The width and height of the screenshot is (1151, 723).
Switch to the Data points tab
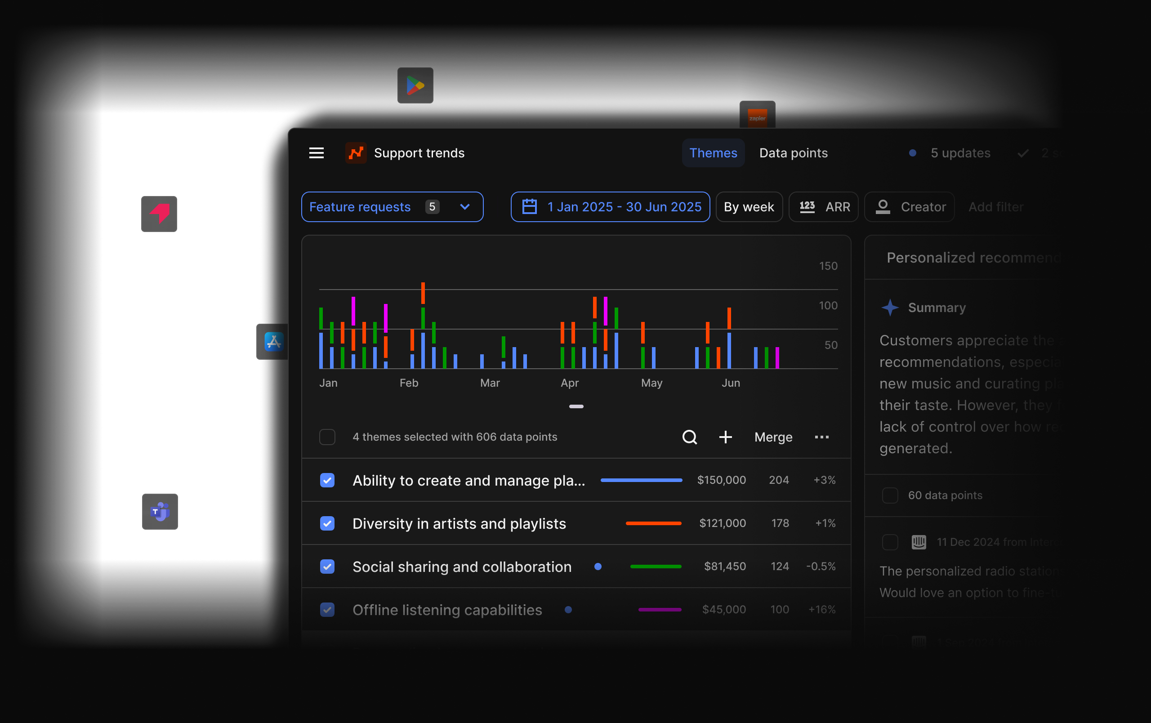tap(793, 153)
